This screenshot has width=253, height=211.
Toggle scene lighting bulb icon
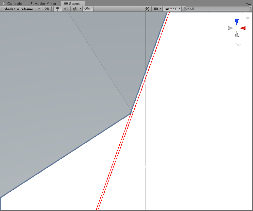pos(58,9)
